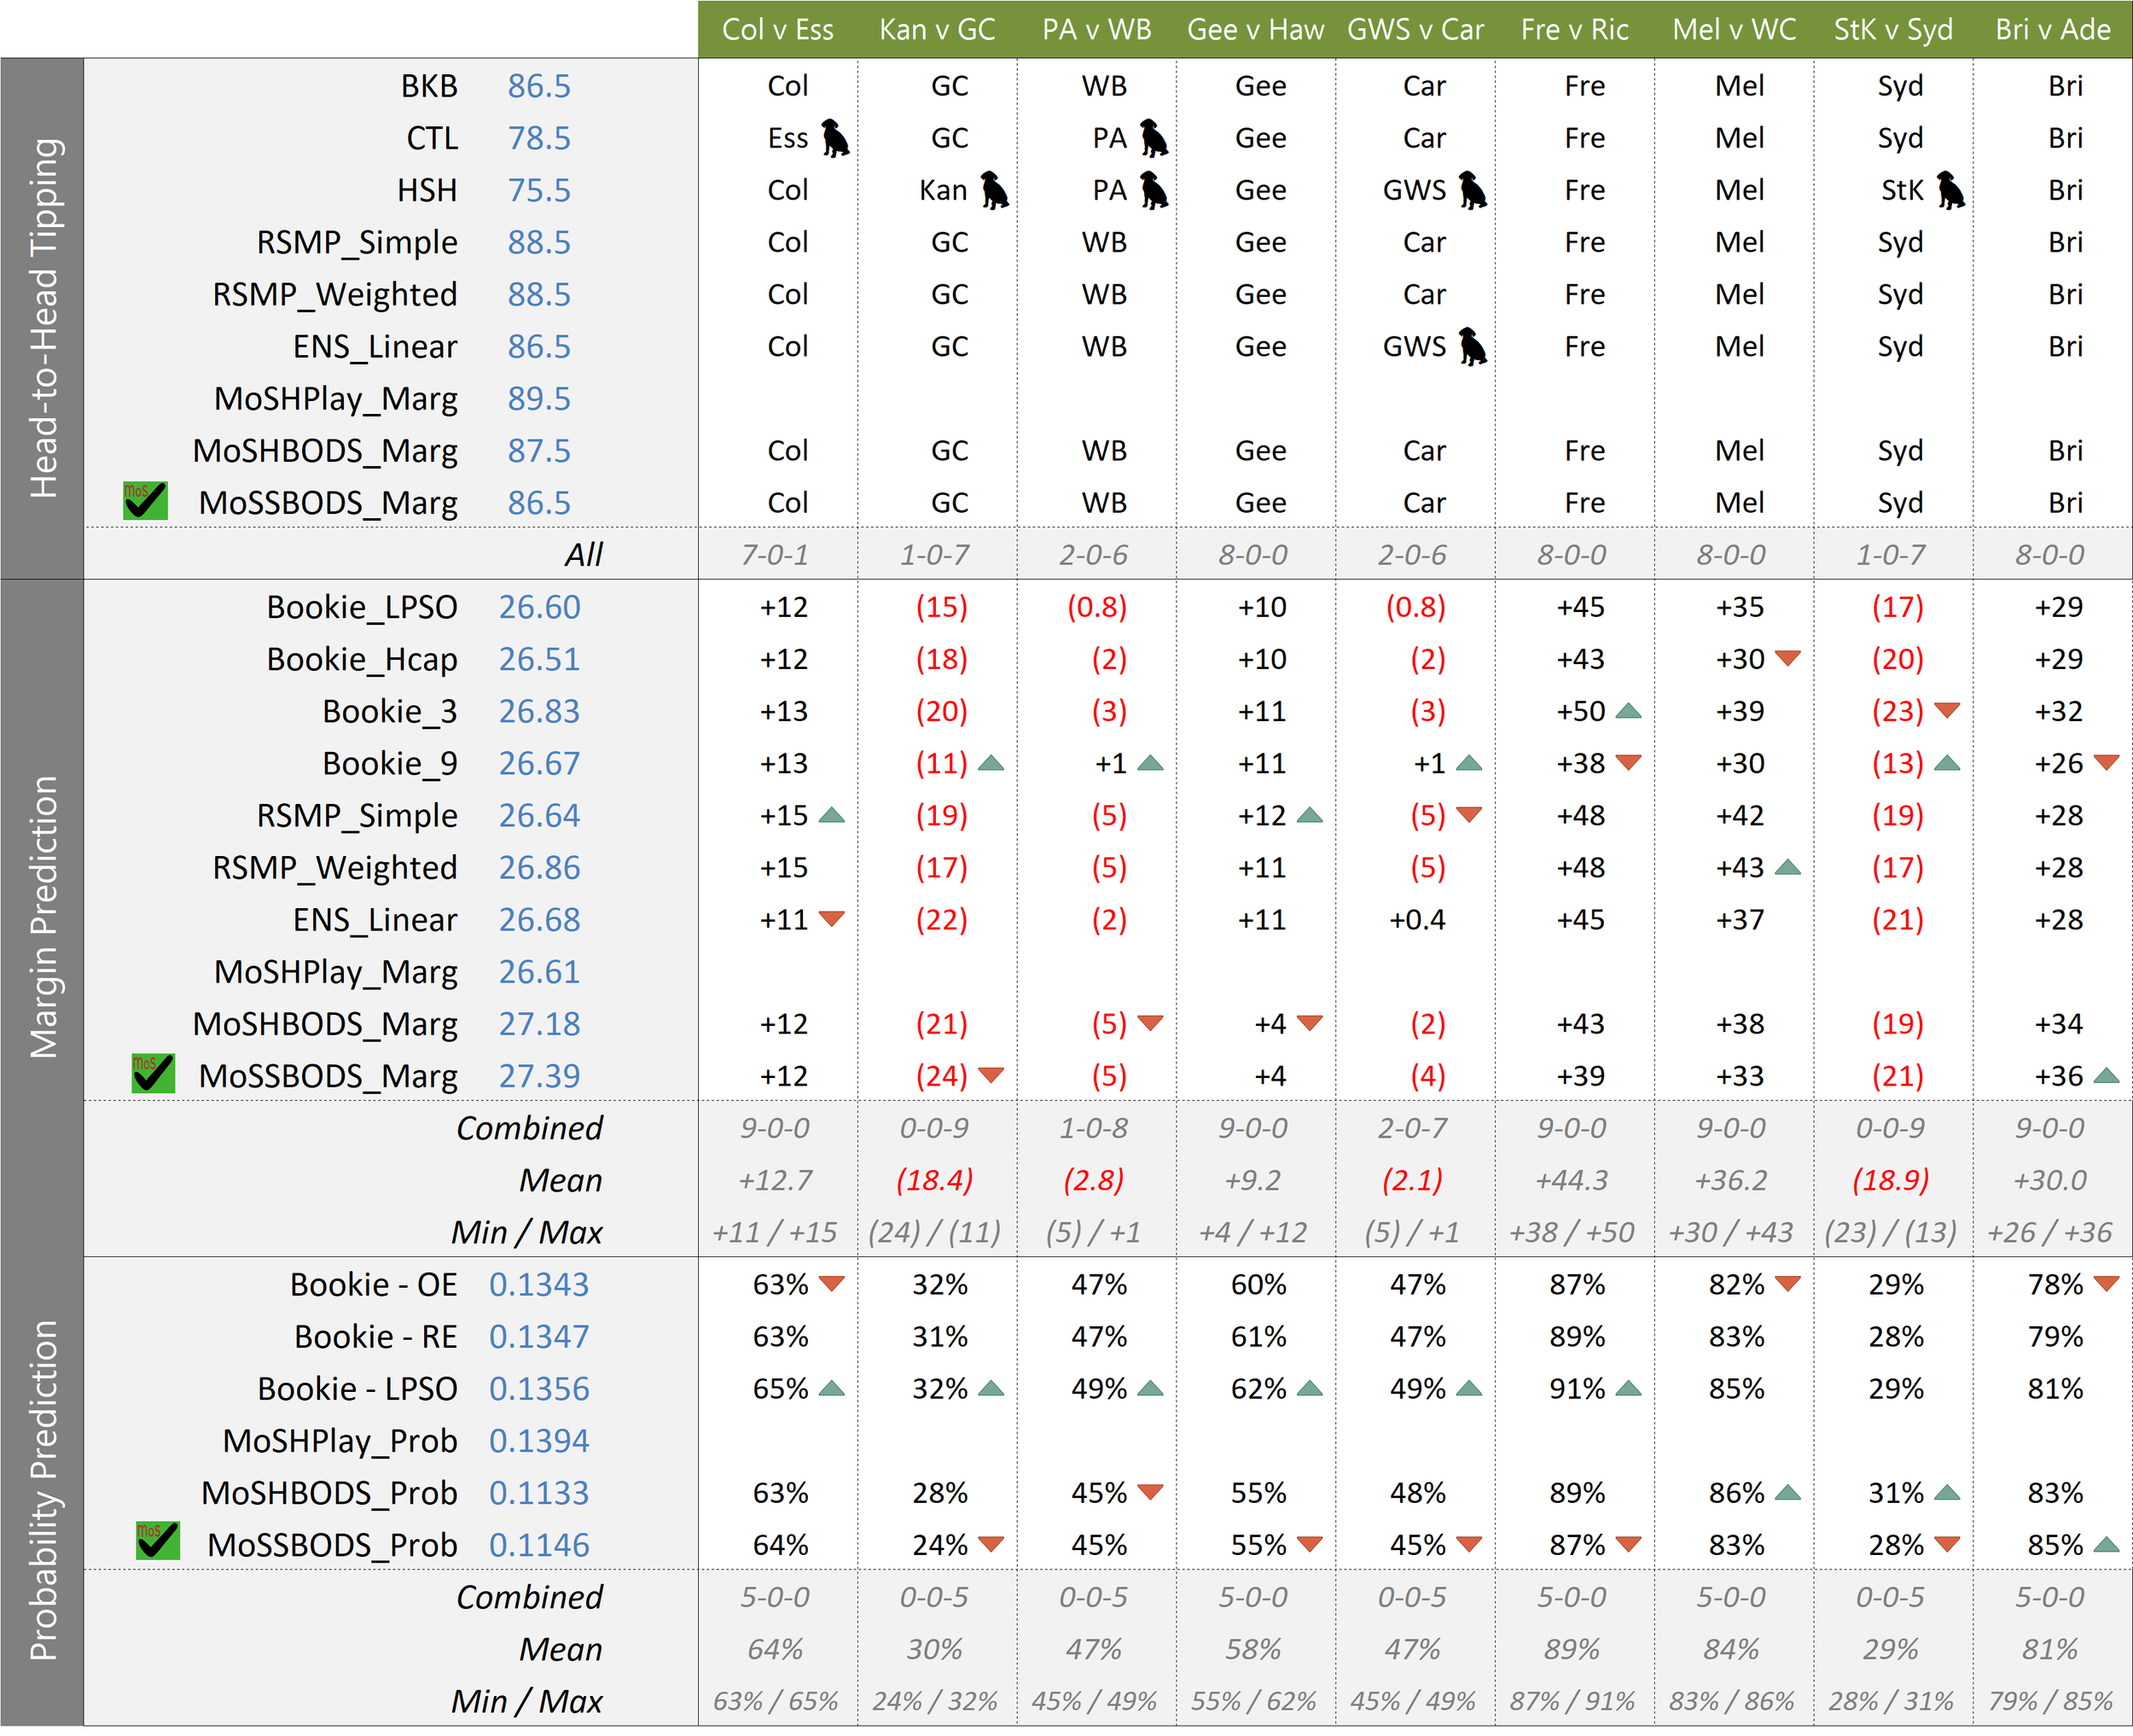Click the dog icon next to ENS_Linear's GWS tip

click(1471, 346)
